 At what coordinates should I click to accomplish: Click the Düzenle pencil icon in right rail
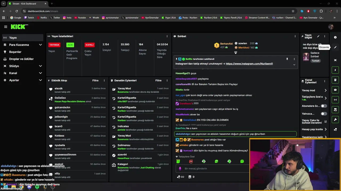pos(335,47)
